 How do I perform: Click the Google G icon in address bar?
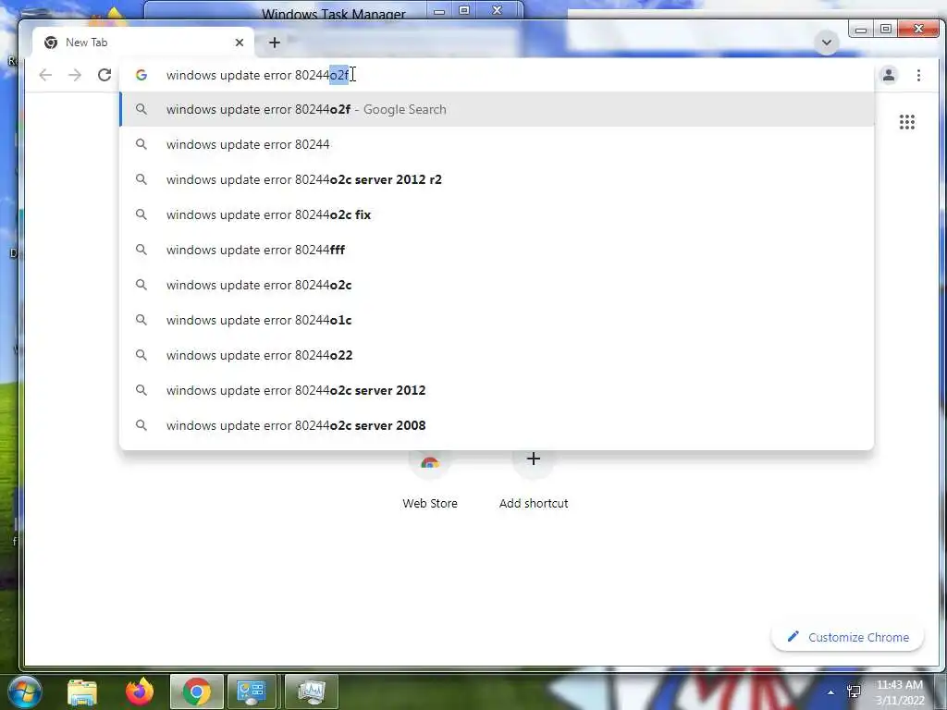[141, 75]
